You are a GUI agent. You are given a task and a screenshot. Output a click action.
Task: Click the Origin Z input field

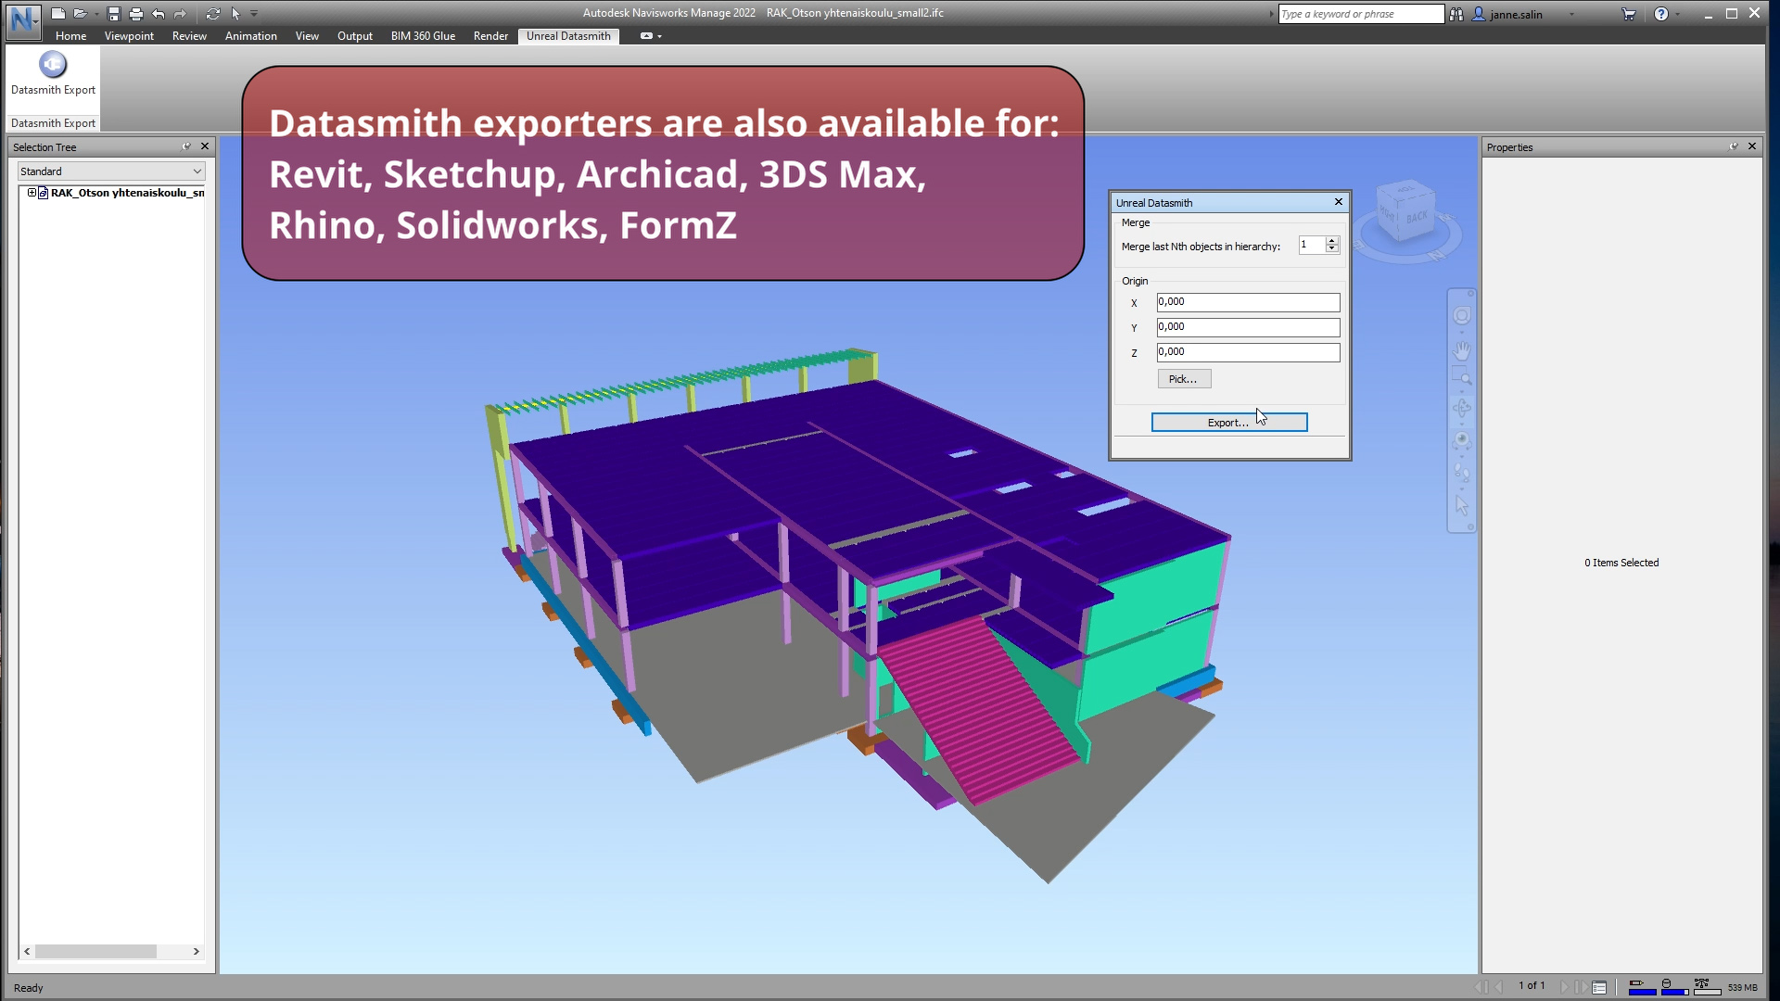(x=1248, y=352)
